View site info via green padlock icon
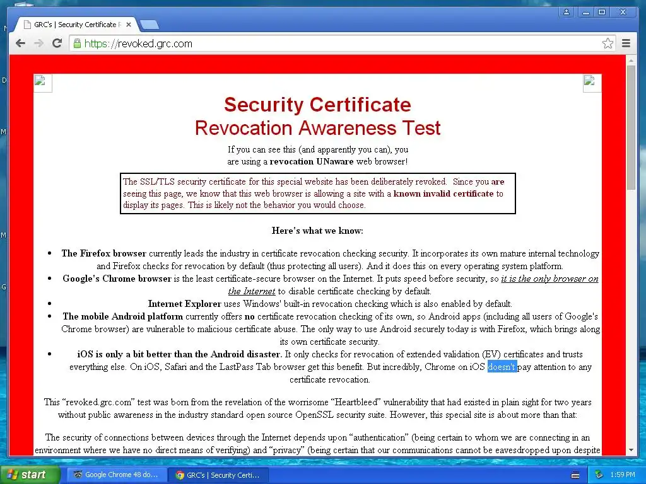Screen dimensions: 646x484 (77, 43)
